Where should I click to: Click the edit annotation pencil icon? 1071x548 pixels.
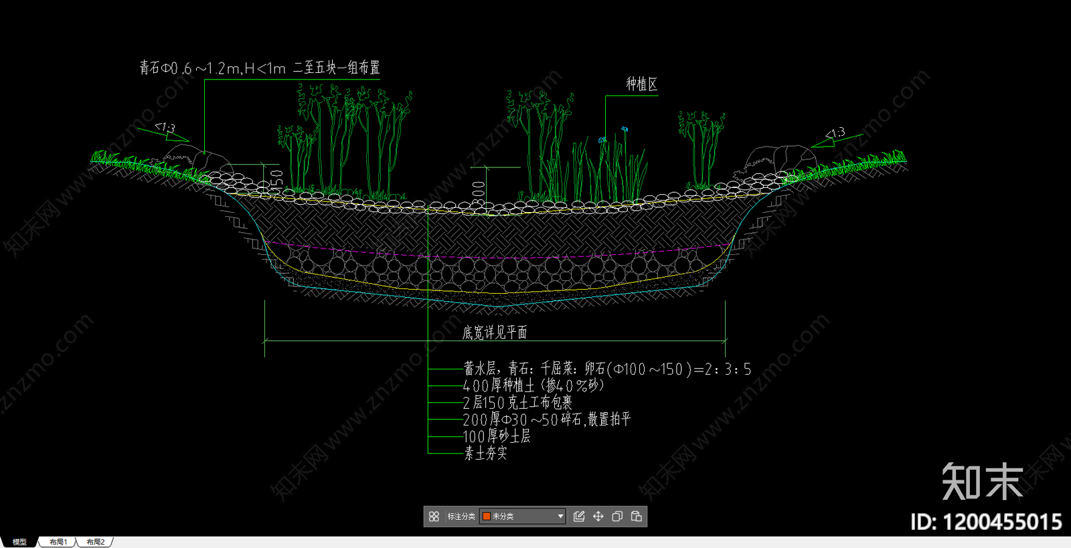[579, 517]
